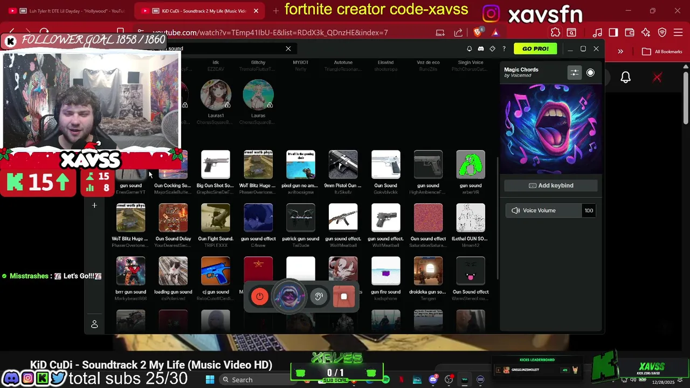The width and height of the screenshot is (690, 388).
Task: Play droideka gun sound
Action: click(x=428, y=271)
